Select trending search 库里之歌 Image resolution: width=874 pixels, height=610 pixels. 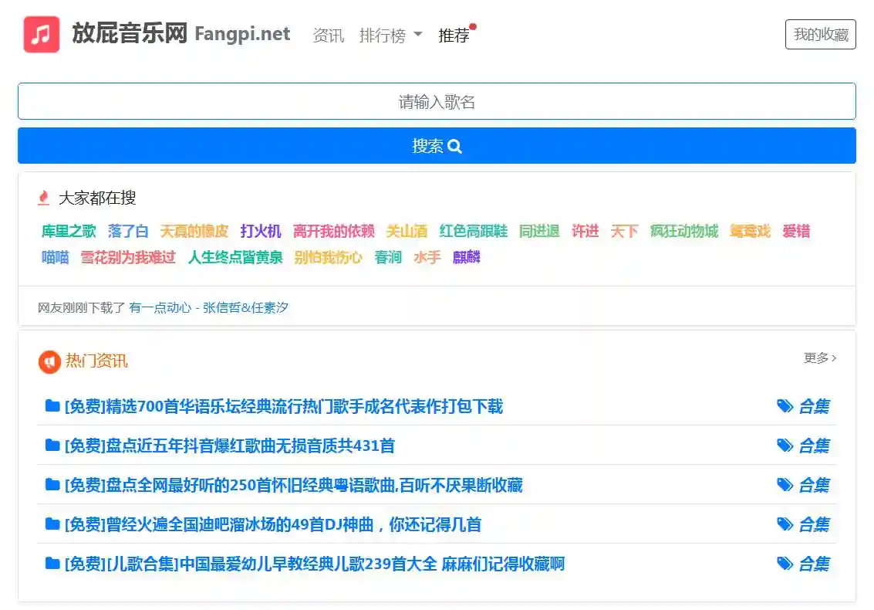coord(69,232)
